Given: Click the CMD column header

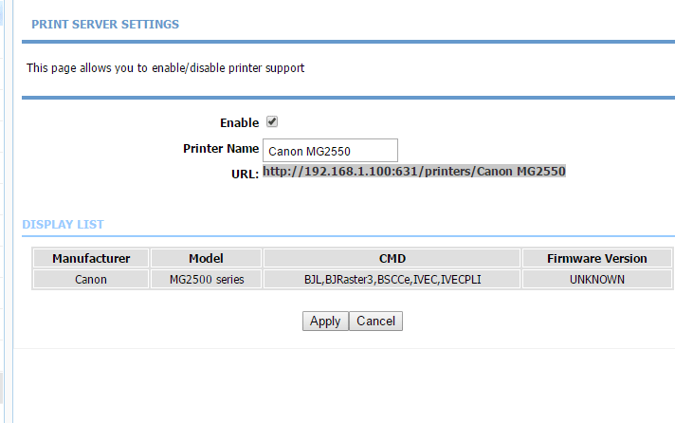Looking at the screenshot, I should (x=392, y=258).
